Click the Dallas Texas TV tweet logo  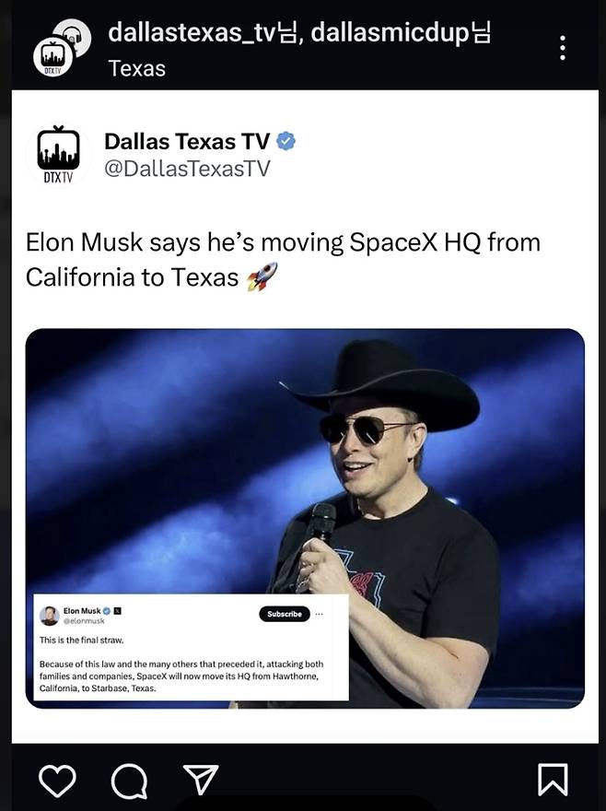[58, 154]
